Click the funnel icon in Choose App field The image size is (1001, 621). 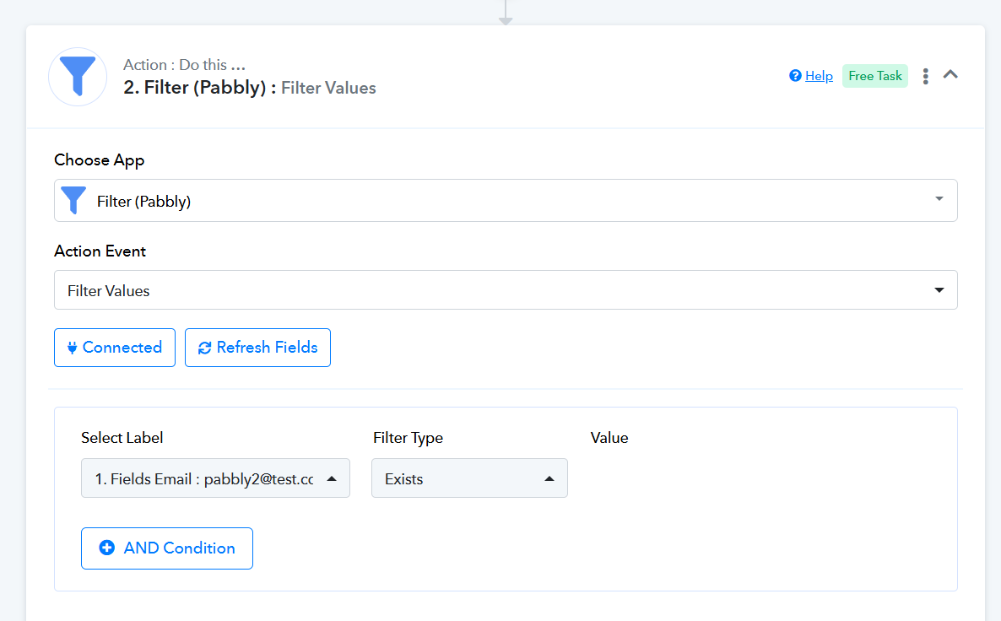point(74,201)
